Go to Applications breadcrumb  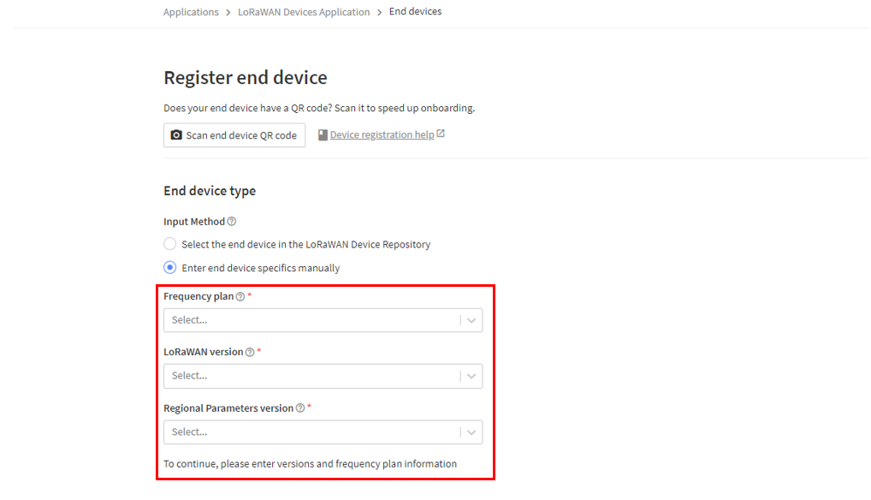[191, 12]
